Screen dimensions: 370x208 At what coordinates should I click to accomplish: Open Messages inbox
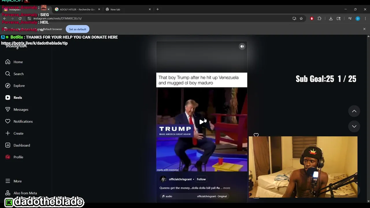point(16,109)
